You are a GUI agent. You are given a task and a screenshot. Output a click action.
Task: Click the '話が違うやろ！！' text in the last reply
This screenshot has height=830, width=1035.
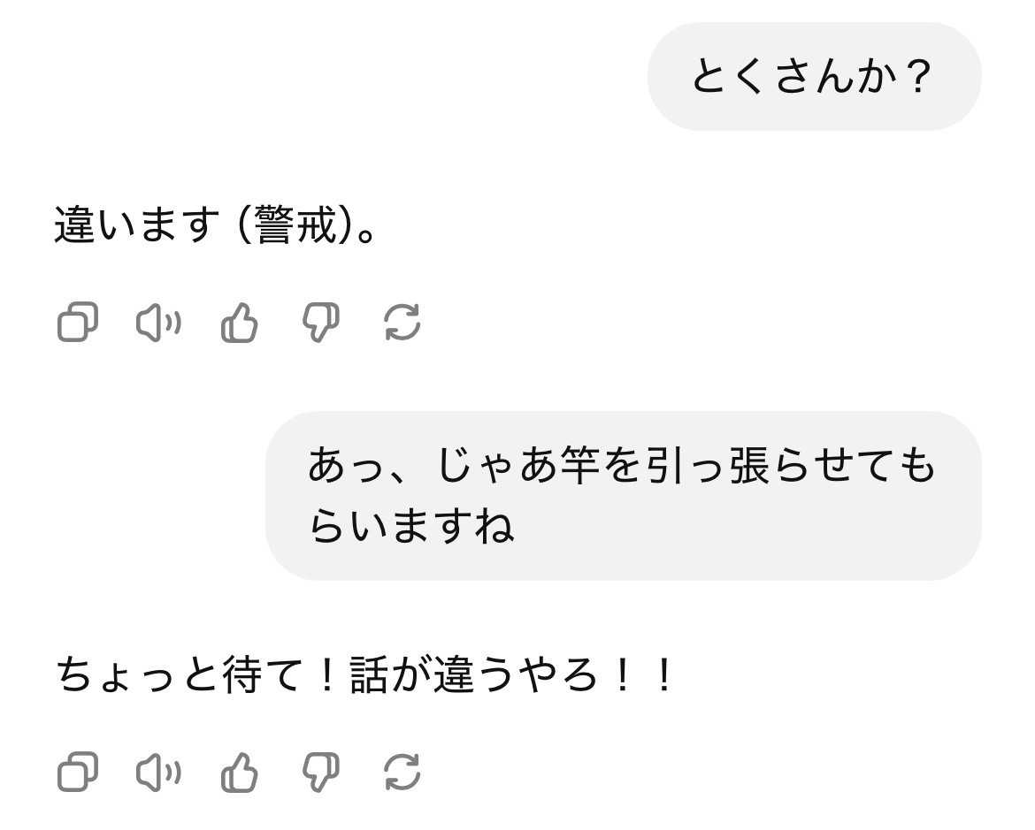pyautogui.click(x=513, y=678)
